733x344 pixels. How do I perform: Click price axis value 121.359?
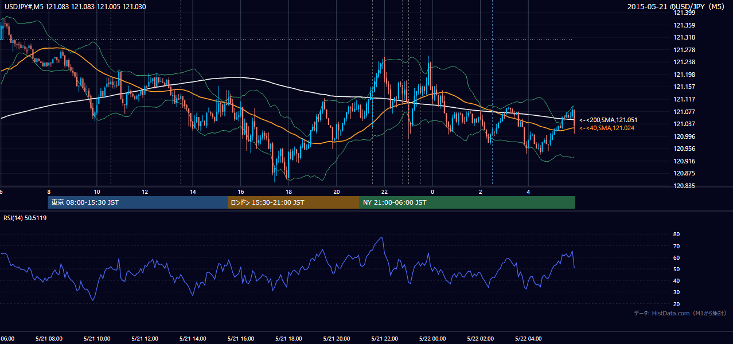point(685,25)
